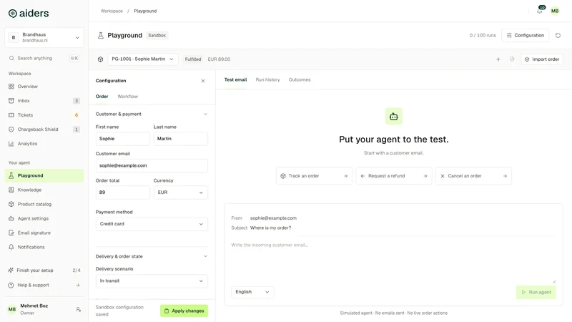Select Playground in the sidebar

[x=44, y=175]
